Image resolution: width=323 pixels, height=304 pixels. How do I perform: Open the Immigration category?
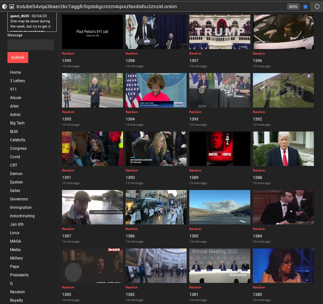21,208
